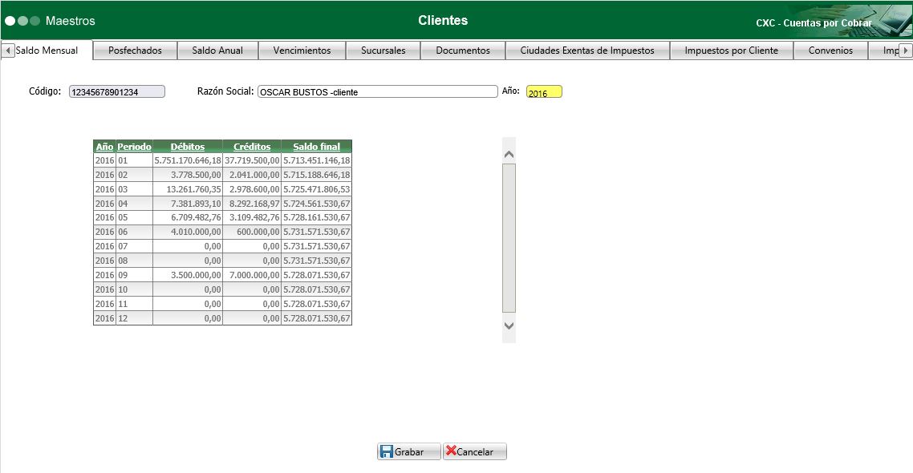Select the Sucursales tab
This screenshot has width=913, height=473.
(383, 51)
